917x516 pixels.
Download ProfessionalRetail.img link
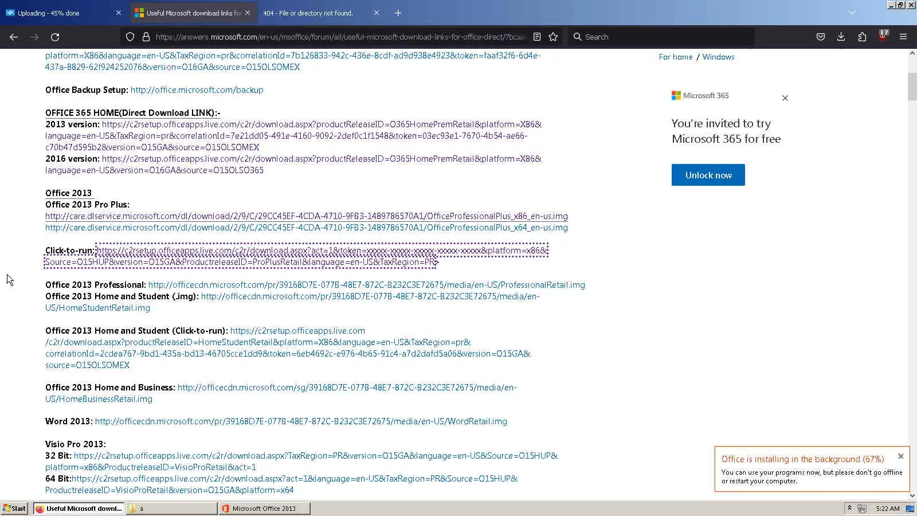pyautogui.click(x=367, y=285)
